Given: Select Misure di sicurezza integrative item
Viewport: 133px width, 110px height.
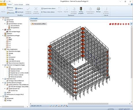Looking at the screenshot, I should (16, 63).
